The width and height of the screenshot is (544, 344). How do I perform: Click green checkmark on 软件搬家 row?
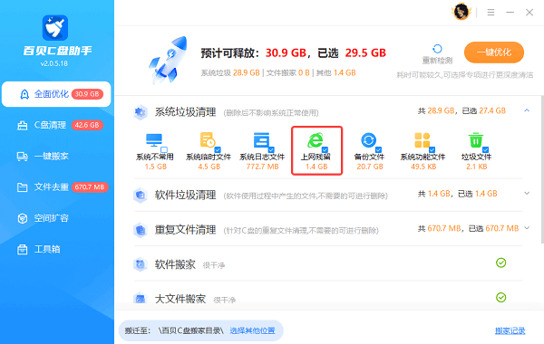pos(500,263)
